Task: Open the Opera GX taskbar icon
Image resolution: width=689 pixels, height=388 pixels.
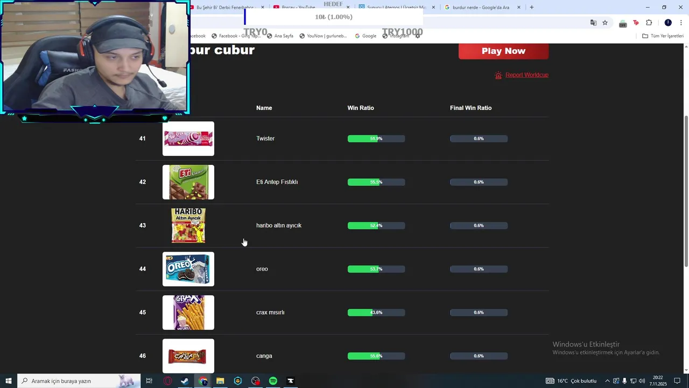Action: pyautogui.click(x=168, y=381)
